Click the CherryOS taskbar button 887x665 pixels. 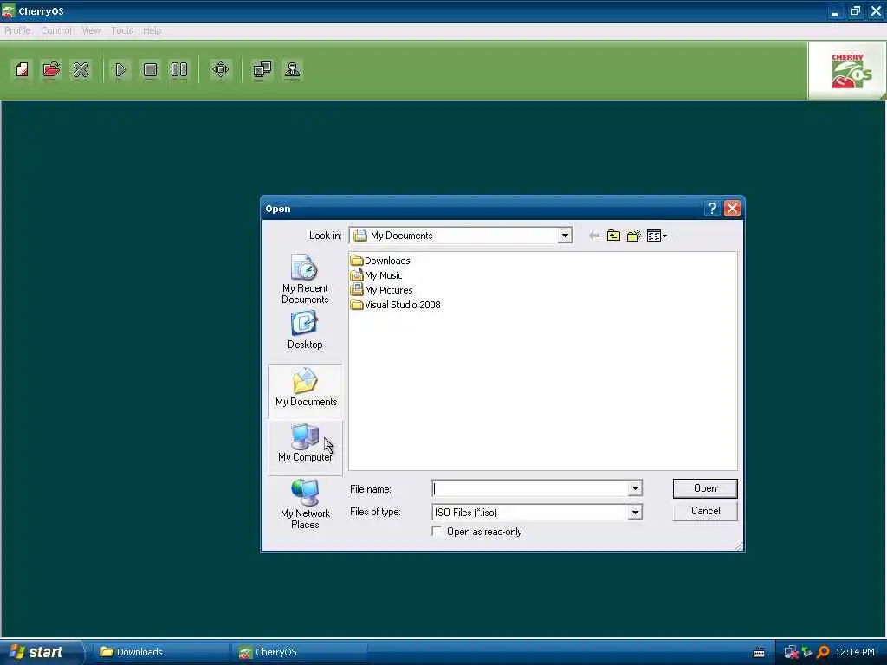pos(299,652)
